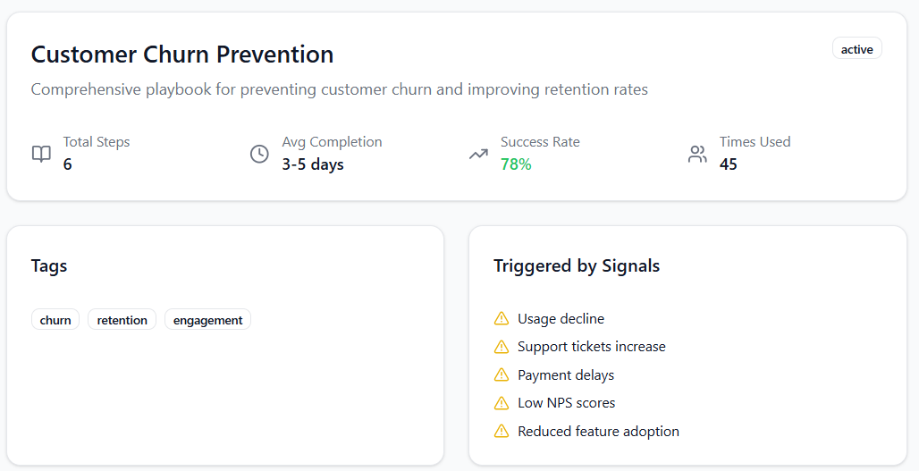Click the clock icon beside Avg Completion
The image size is (919, 471).
259,154
